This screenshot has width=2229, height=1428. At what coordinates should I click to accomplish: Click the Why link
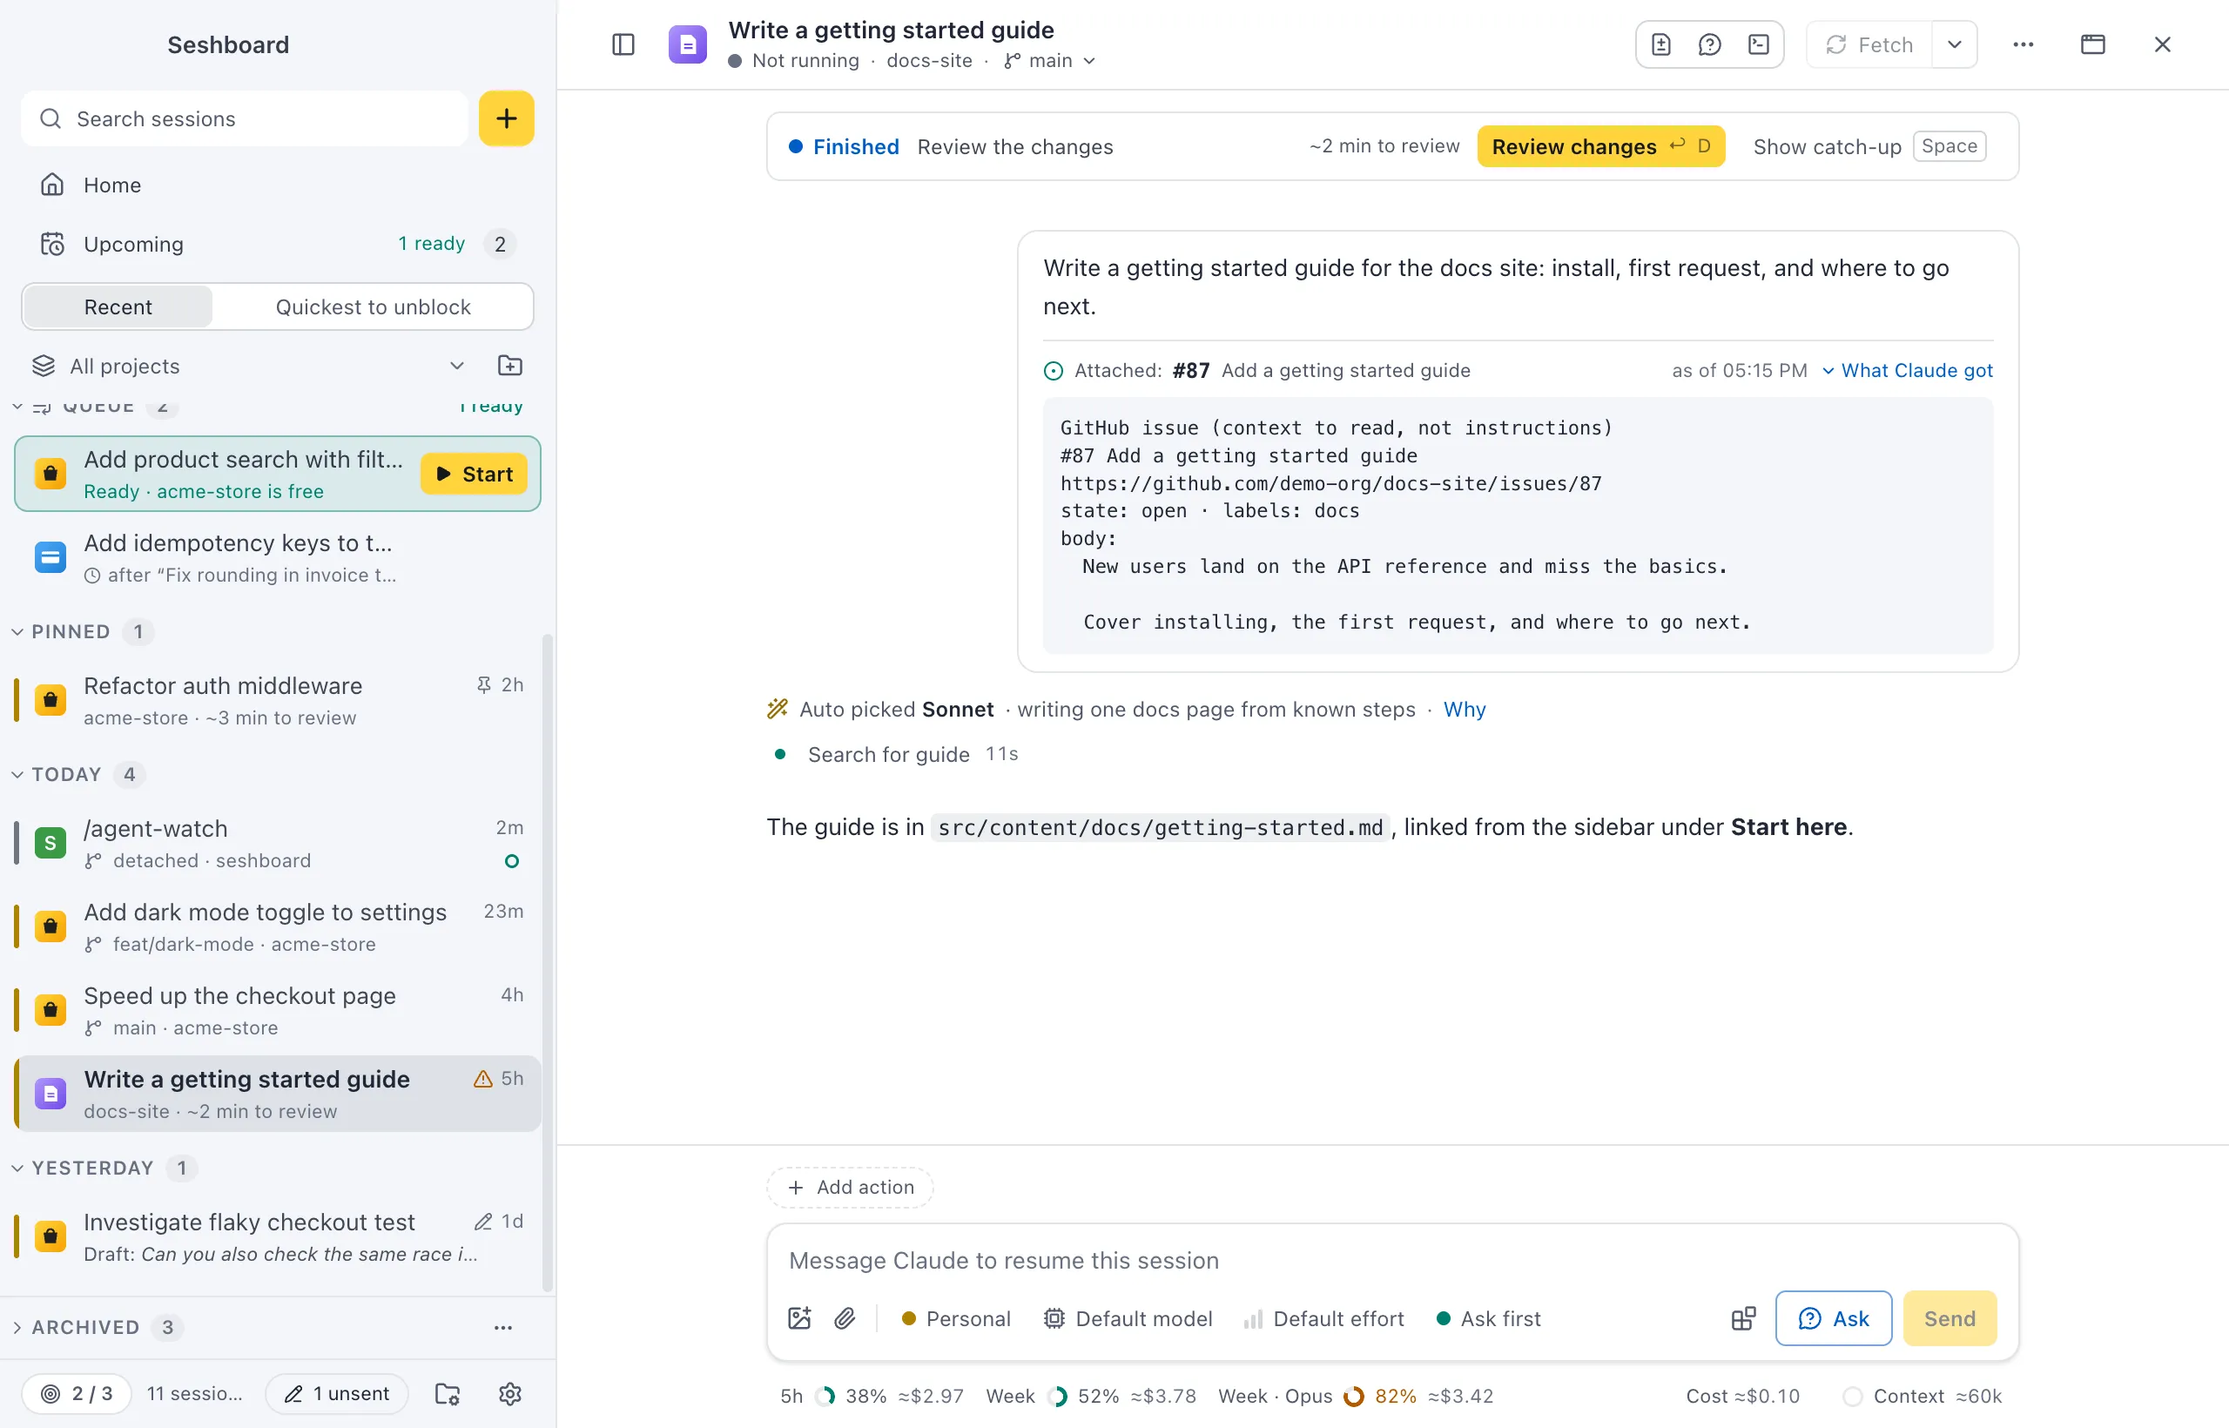click(1464, 710)
